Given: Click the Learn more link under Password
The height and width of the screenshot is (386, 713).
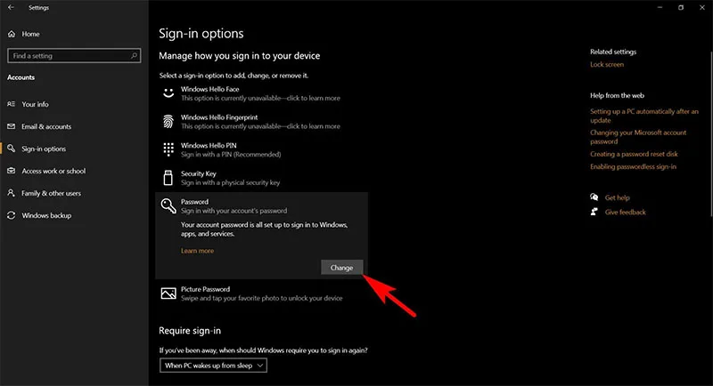Looking at the screenshot, I should [197, 251].
